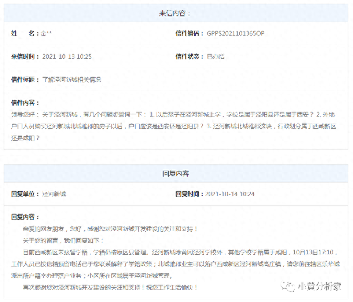Click the reply unit value 泾河新城
The height and width of the screenshot is (302, 353).
coord(54,194)
